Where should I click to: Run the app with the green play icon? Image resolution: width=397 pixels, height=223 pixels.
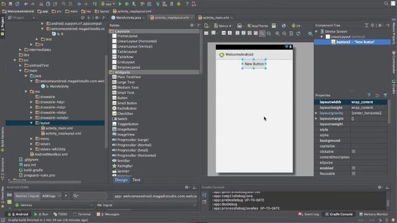tap(120, 4)
